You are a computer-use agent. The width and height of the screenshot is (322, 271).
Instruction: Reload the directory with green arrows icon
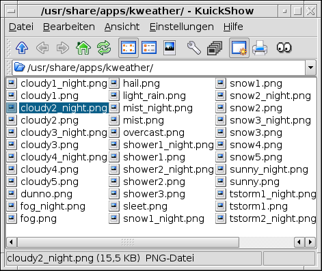click(x=104, y=48)
